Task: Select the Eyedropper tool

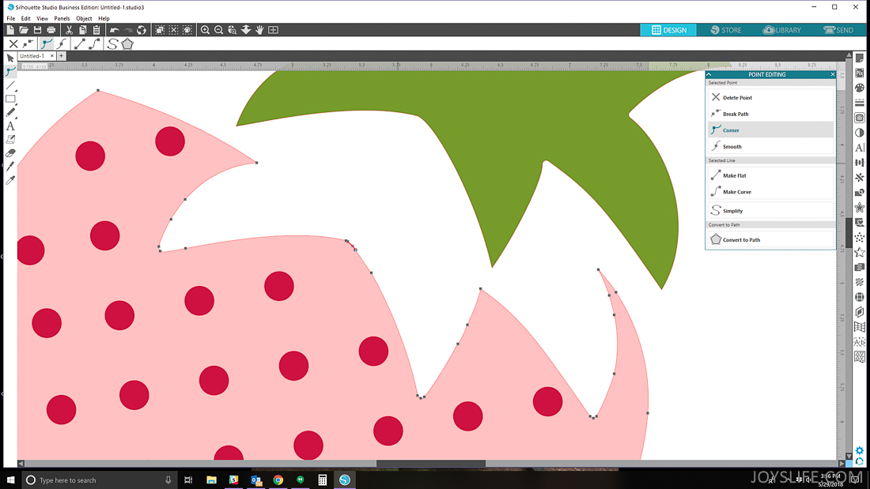Action: (10, 180)
